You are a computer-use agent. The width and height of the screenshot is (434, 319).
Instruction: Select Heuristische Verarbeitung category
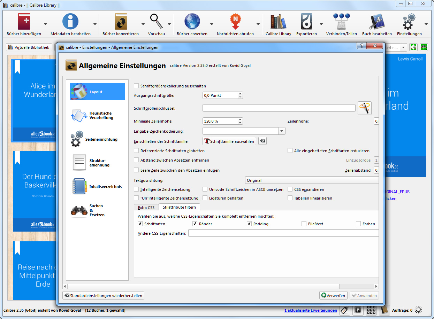coord(97,115)
